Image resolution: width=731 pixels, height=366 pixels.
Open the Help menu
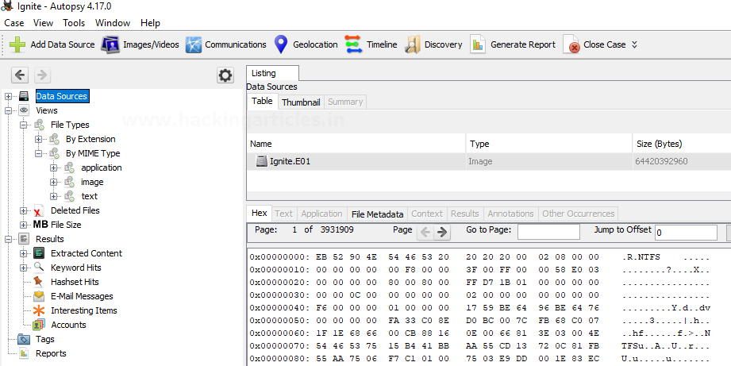click(150, 23)
